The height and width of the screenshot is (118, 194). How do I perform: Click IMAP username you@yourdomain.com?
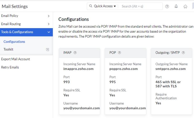tap(82, 108)
